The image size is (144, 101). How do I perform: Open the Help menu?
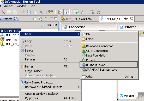tap(32, 6)
